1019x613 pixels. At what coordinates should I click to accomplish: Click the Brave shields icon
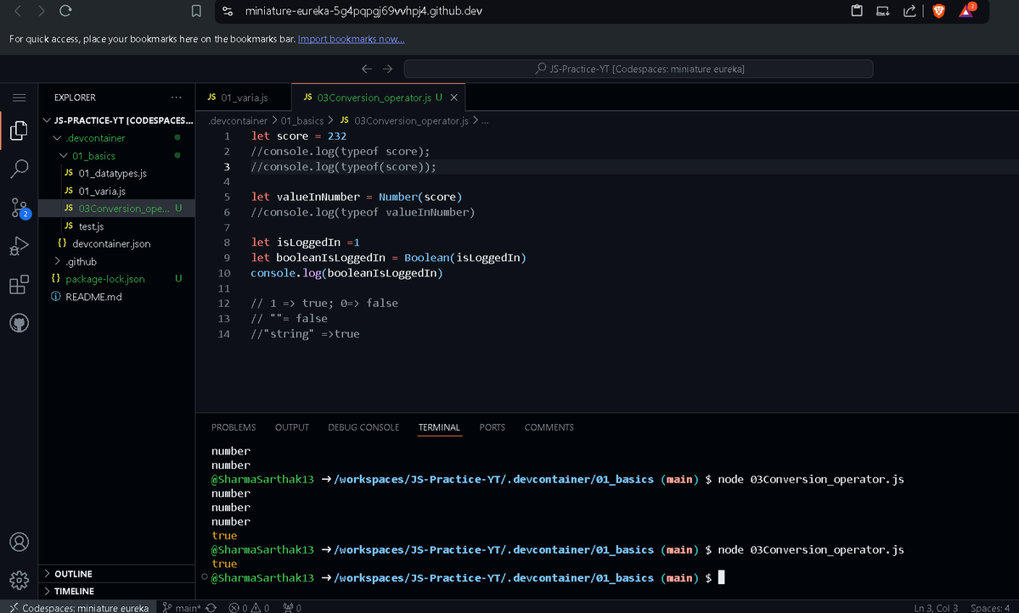pyautogui.click(x=938, y=11)
